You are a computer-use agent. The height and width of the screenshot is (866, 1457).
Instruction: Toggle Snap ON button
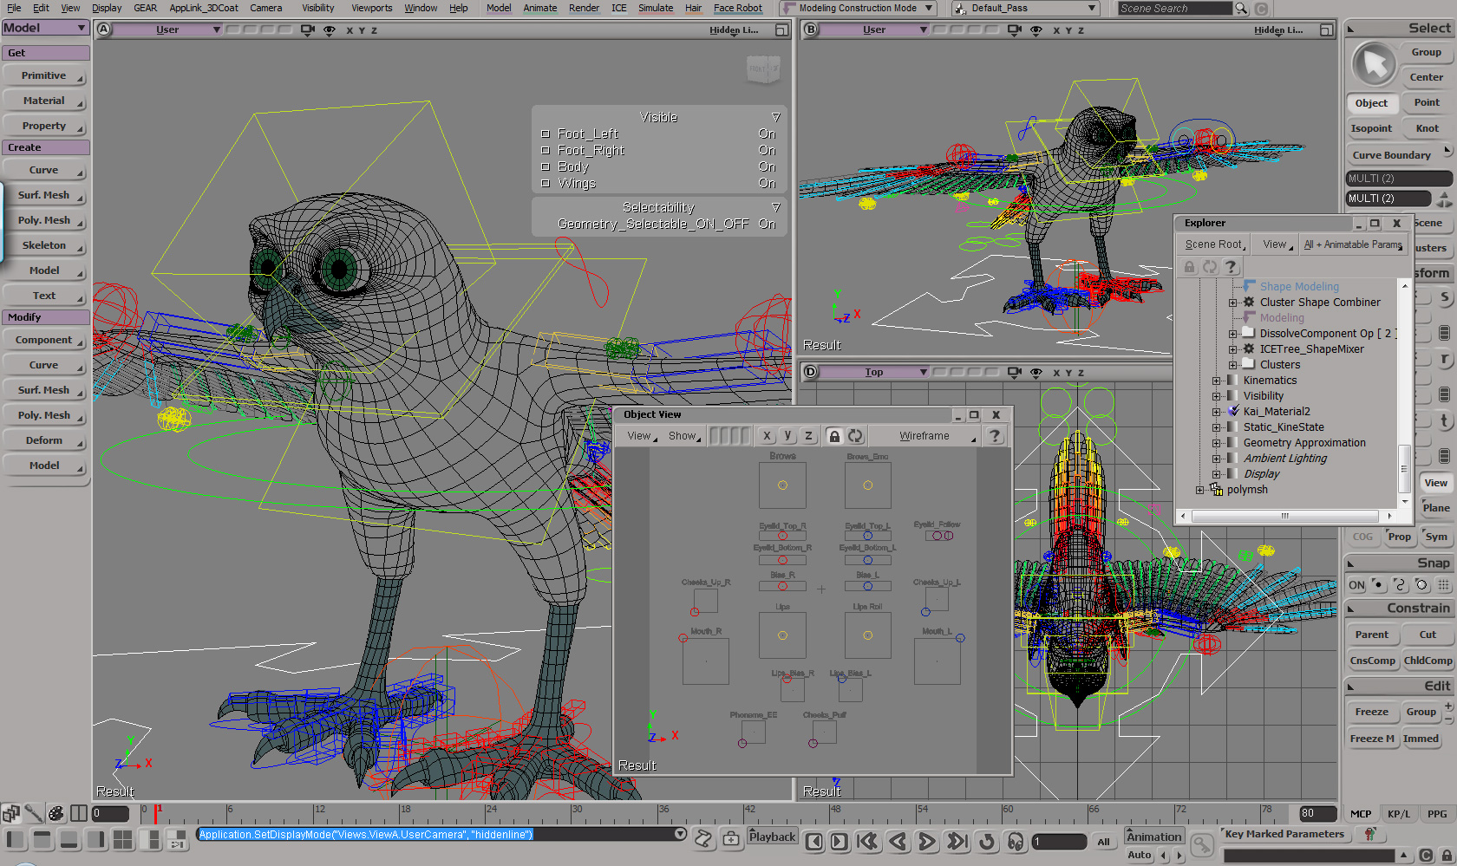(x=1356, y=585)
